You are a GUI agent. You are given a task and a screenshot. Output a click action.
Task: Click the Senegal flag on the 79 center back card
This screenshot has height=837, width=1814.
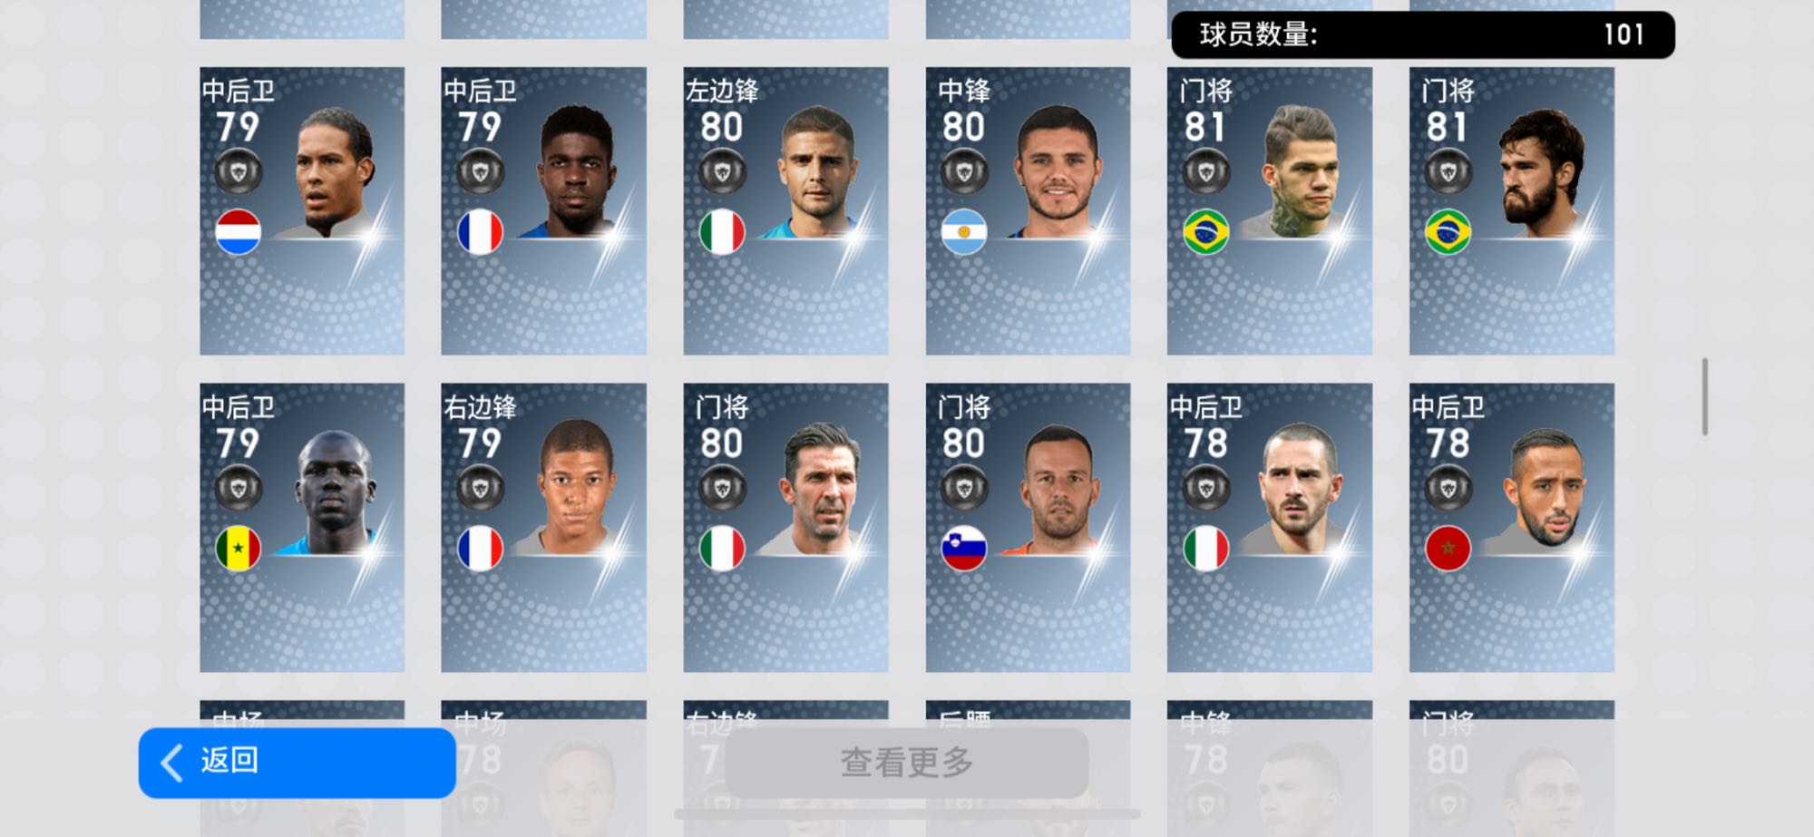(x=238, y=549)
